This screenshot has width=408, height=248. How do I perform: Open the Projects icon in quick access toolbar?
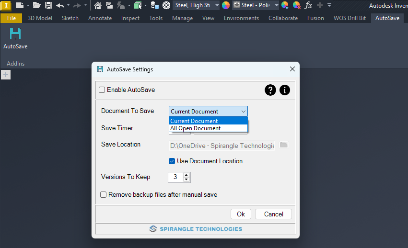(109, 5)
